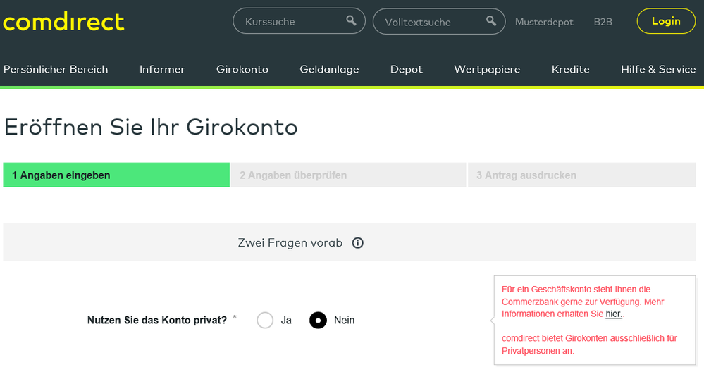Open the B2B link

click(x=603, y=22)
